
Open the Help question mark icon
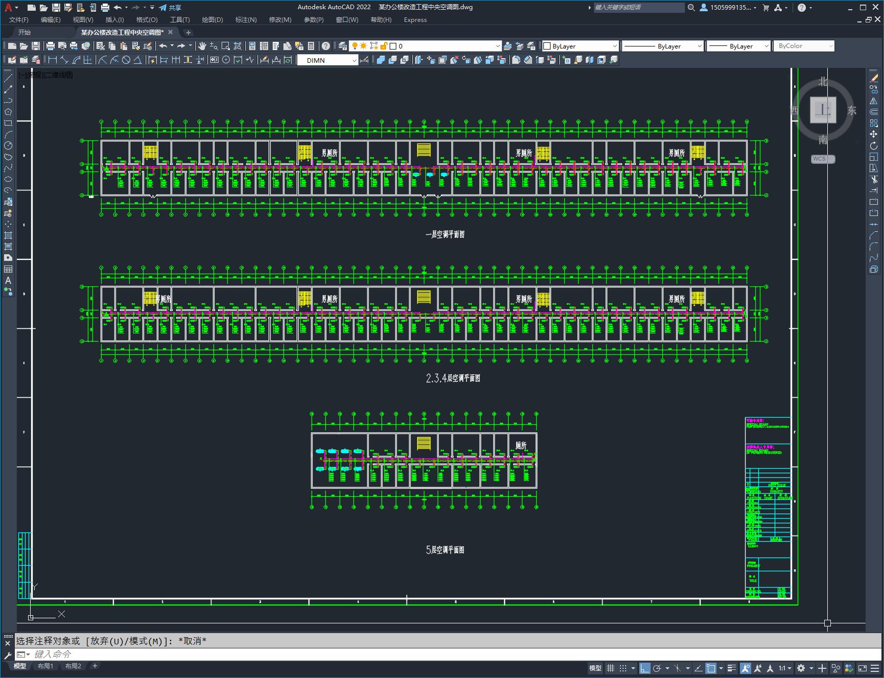[326, 46]
